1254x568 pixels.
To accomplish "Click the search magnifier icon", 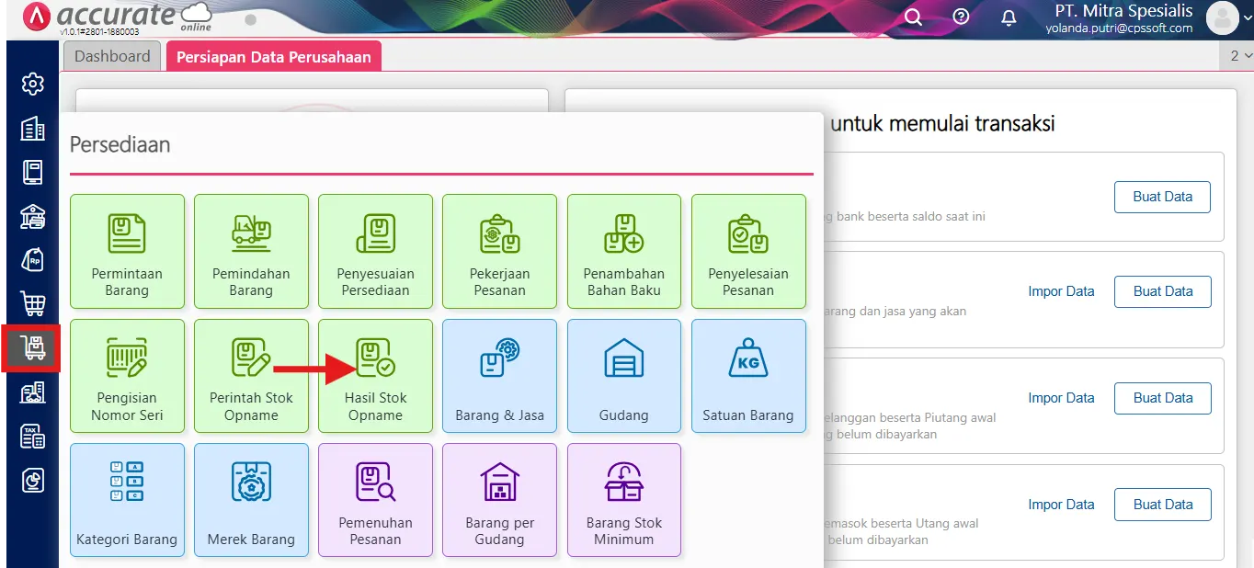I will (913, 17).
